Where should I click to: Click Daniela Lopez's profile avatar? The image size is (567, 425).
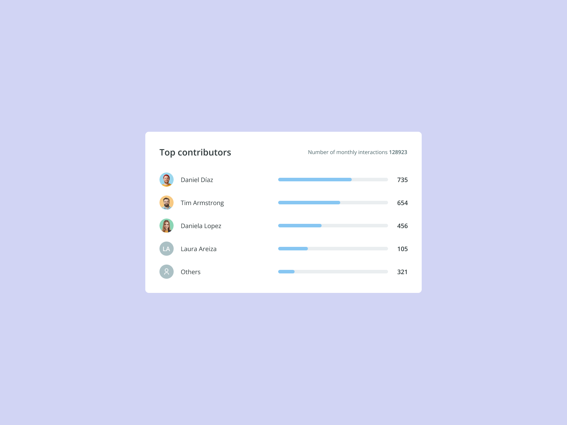[167, 226]
